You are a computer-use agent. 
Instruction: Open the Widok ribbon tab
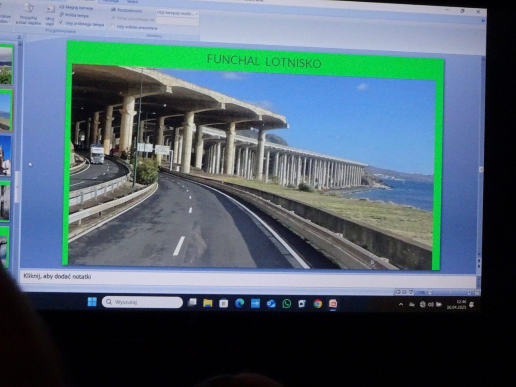[x=132, y=2]
